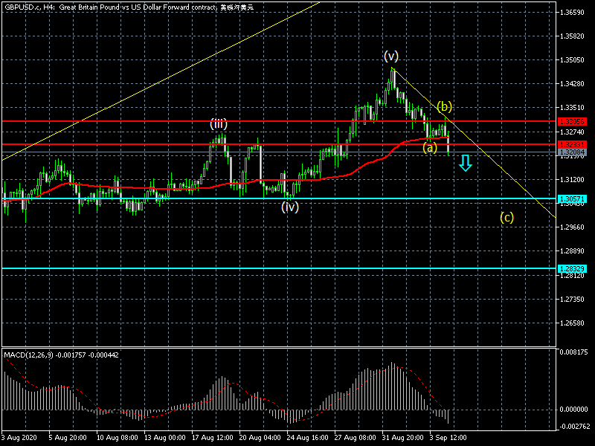Click the cyan down arrow marker

click(466, 163)
